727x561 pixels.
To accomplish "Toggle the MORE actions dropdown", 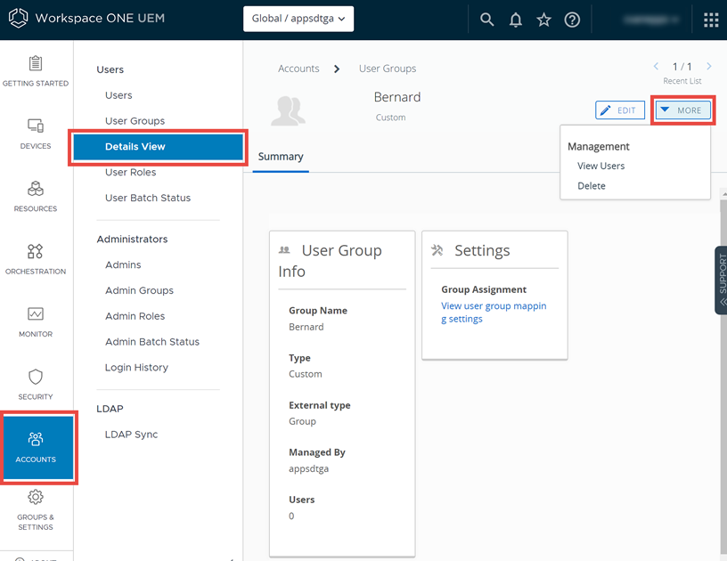I will point(683,110).
